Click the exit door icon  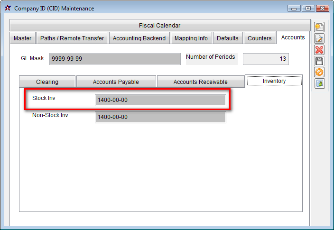click(x=319, y=83)
